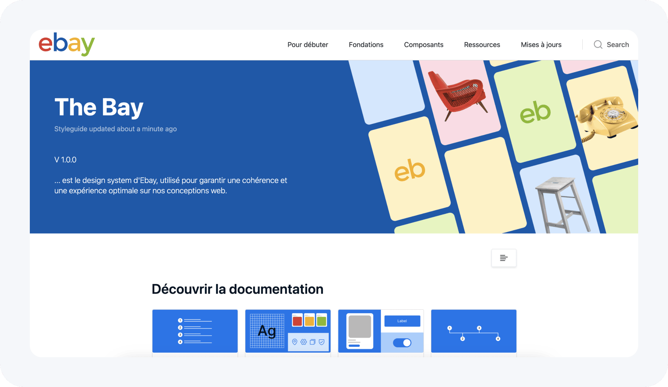Click the Découvrir la documentation heading
Screen dimensions: 668x387
point(237,289)
